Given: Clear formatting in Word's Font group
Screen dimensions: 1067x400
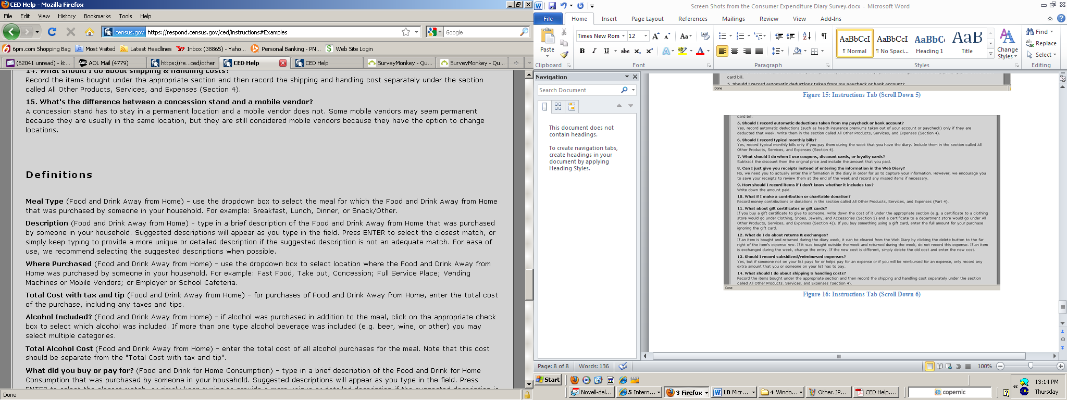Looking at the screenshot, I should [x=705, y=36].
